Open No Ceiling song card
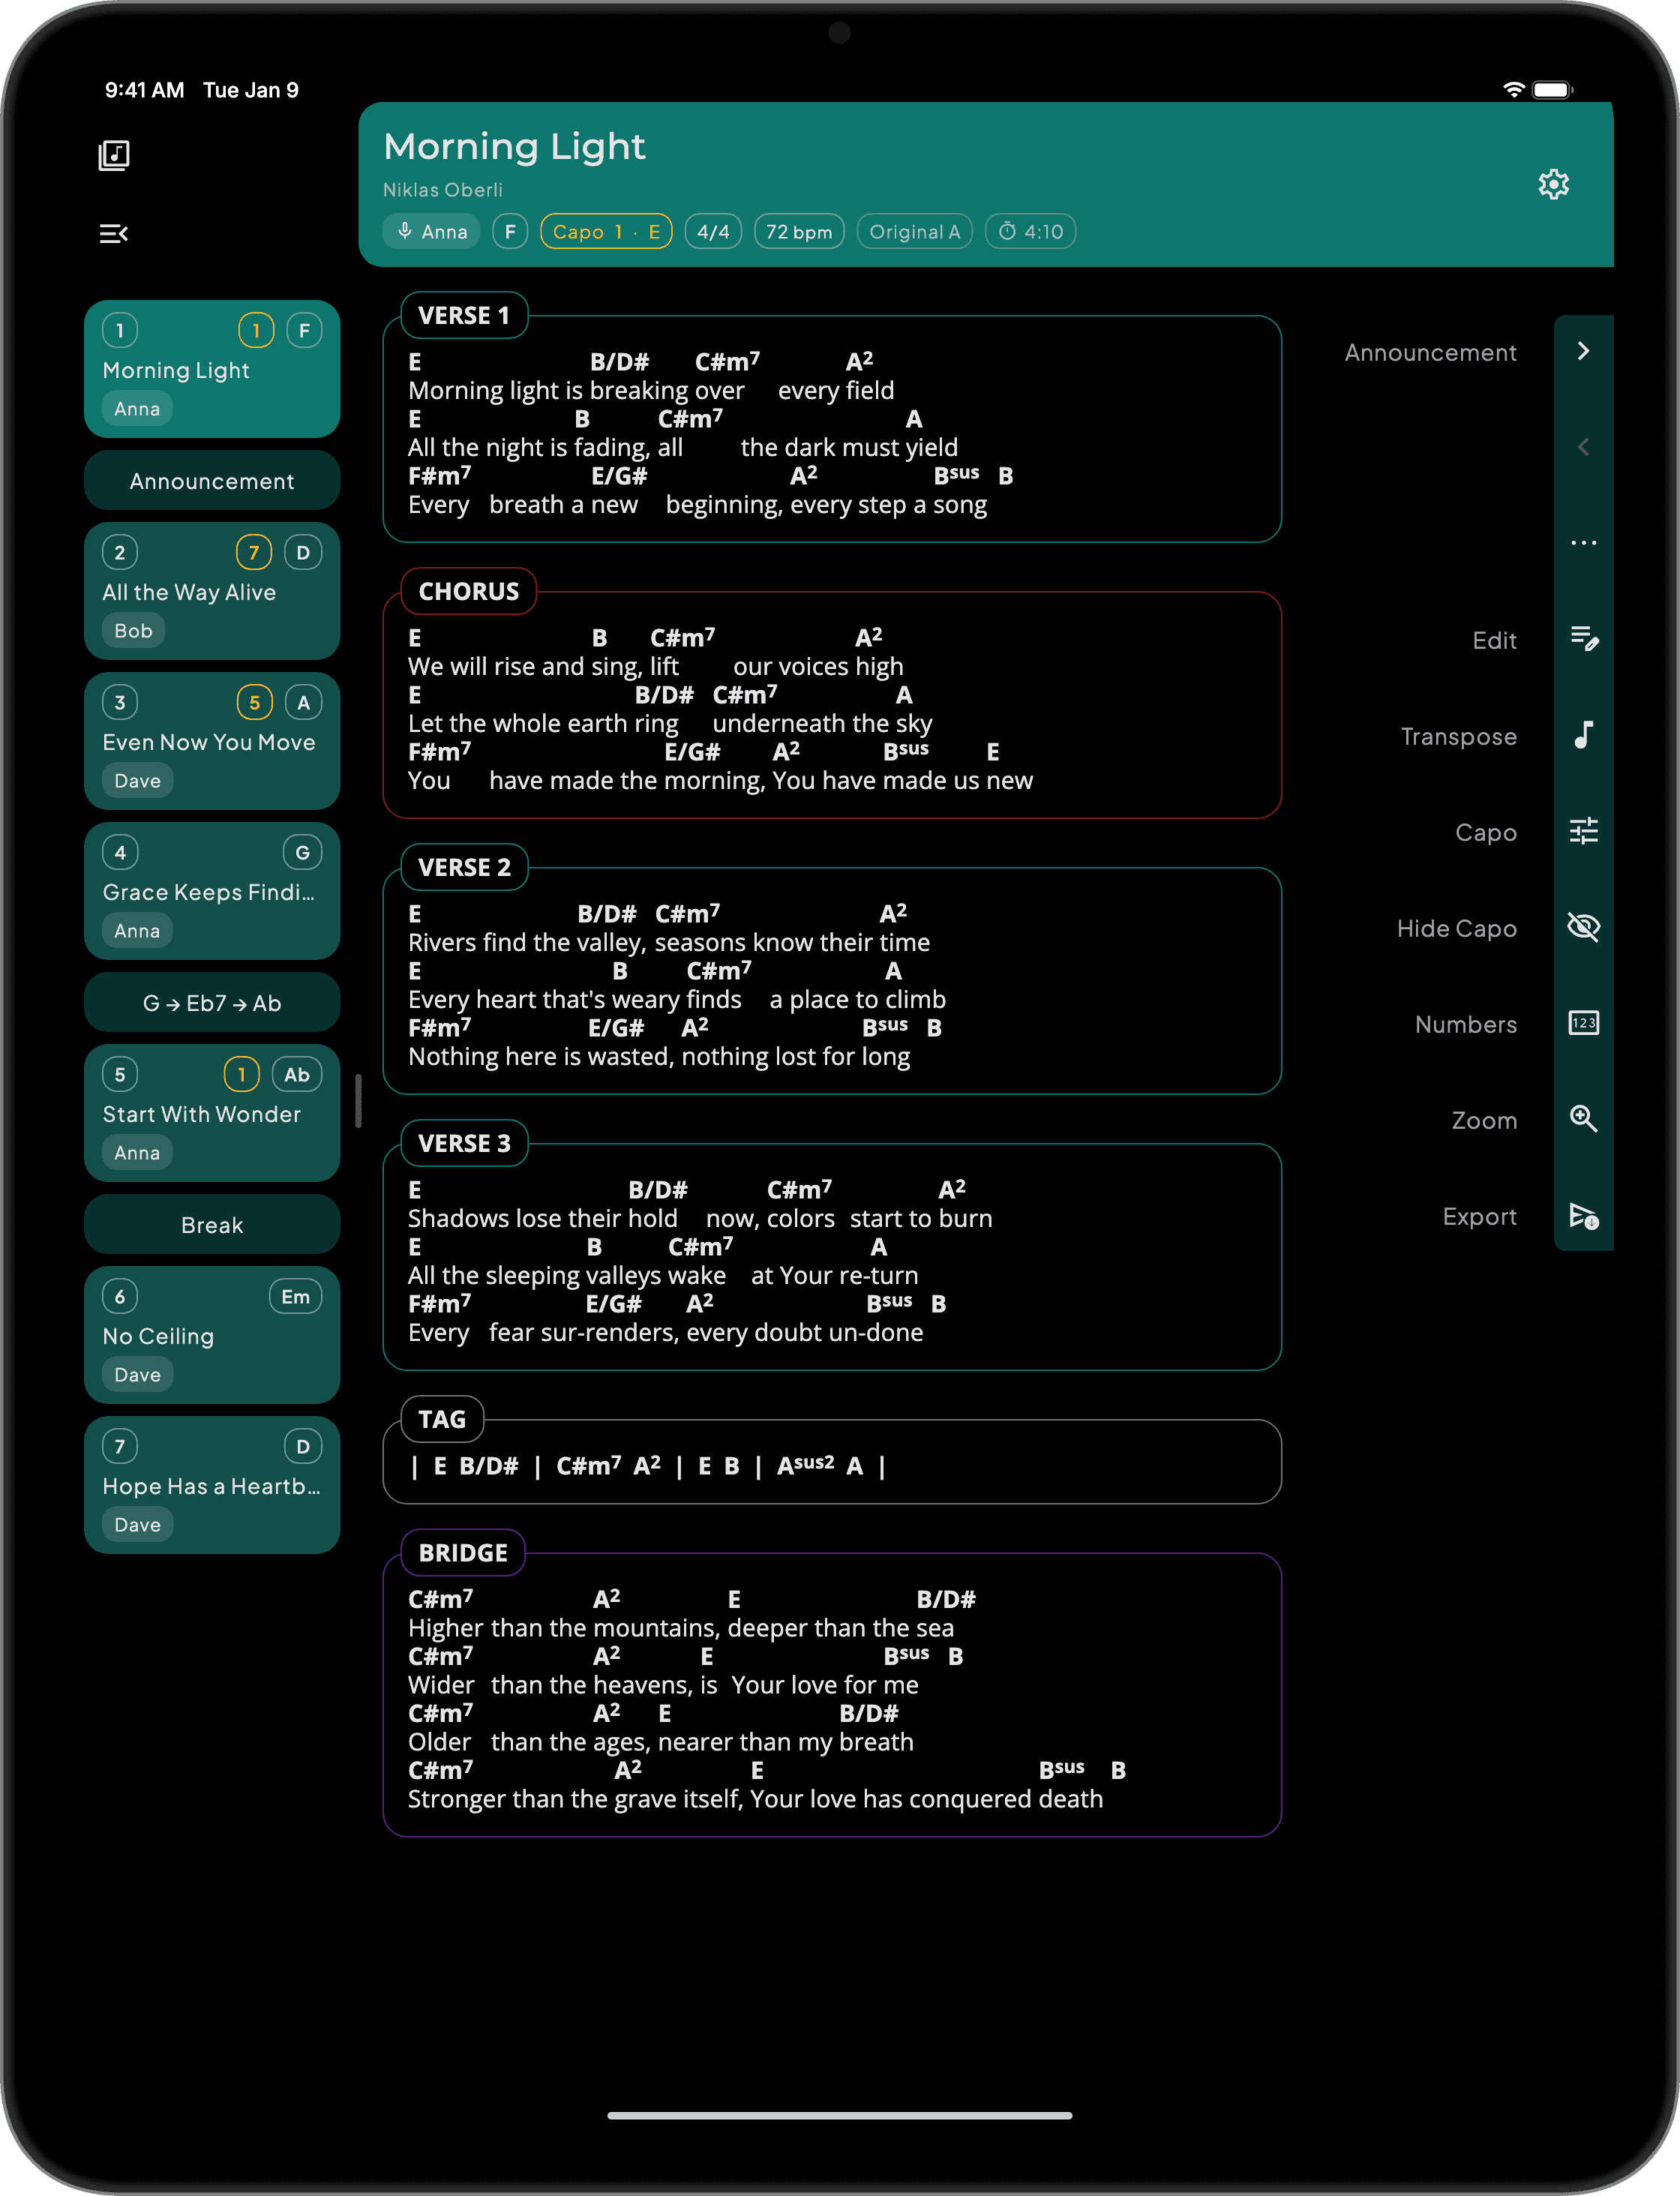 pos(212,1335)
